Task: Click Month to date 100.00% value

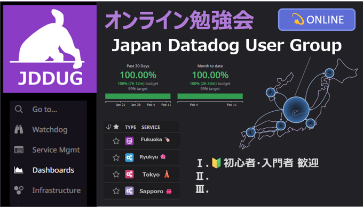Action: point(210,75)
